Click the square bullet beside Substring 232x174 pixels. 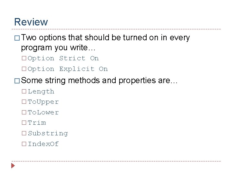point(24,133)
